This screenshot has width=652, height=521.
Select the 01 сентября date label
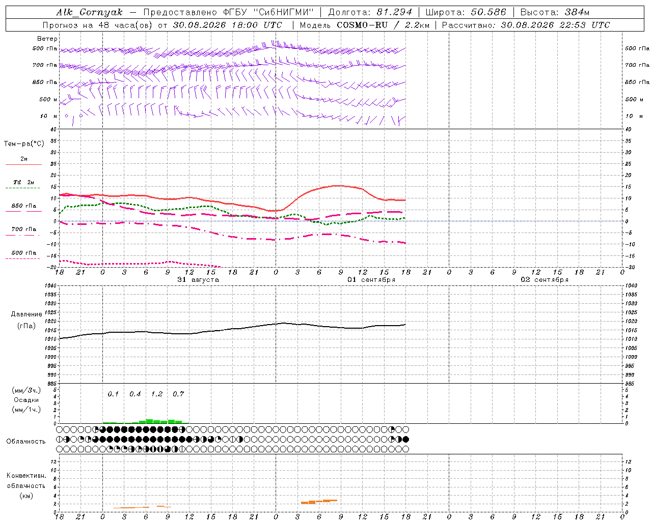(371, 280)
